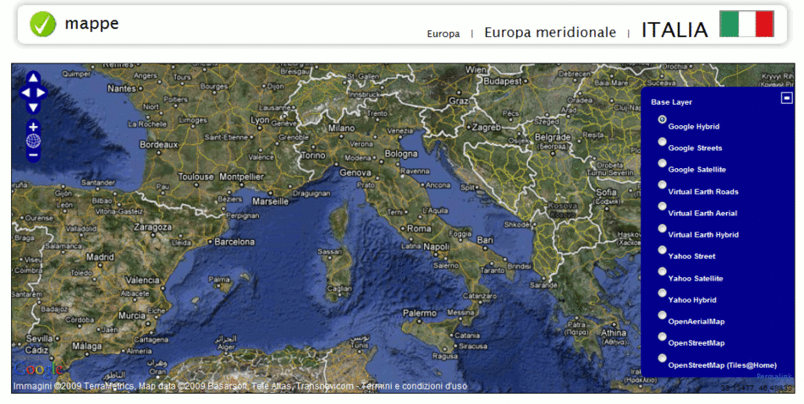The height and width of the screenshot is (404, 804).
Task: Click the Permalink link
Action: tap(774, 376)
